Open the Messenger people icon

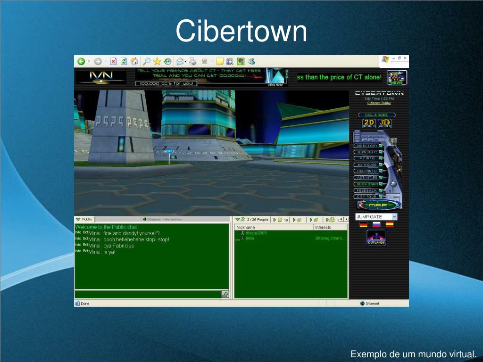pos(252,62)
